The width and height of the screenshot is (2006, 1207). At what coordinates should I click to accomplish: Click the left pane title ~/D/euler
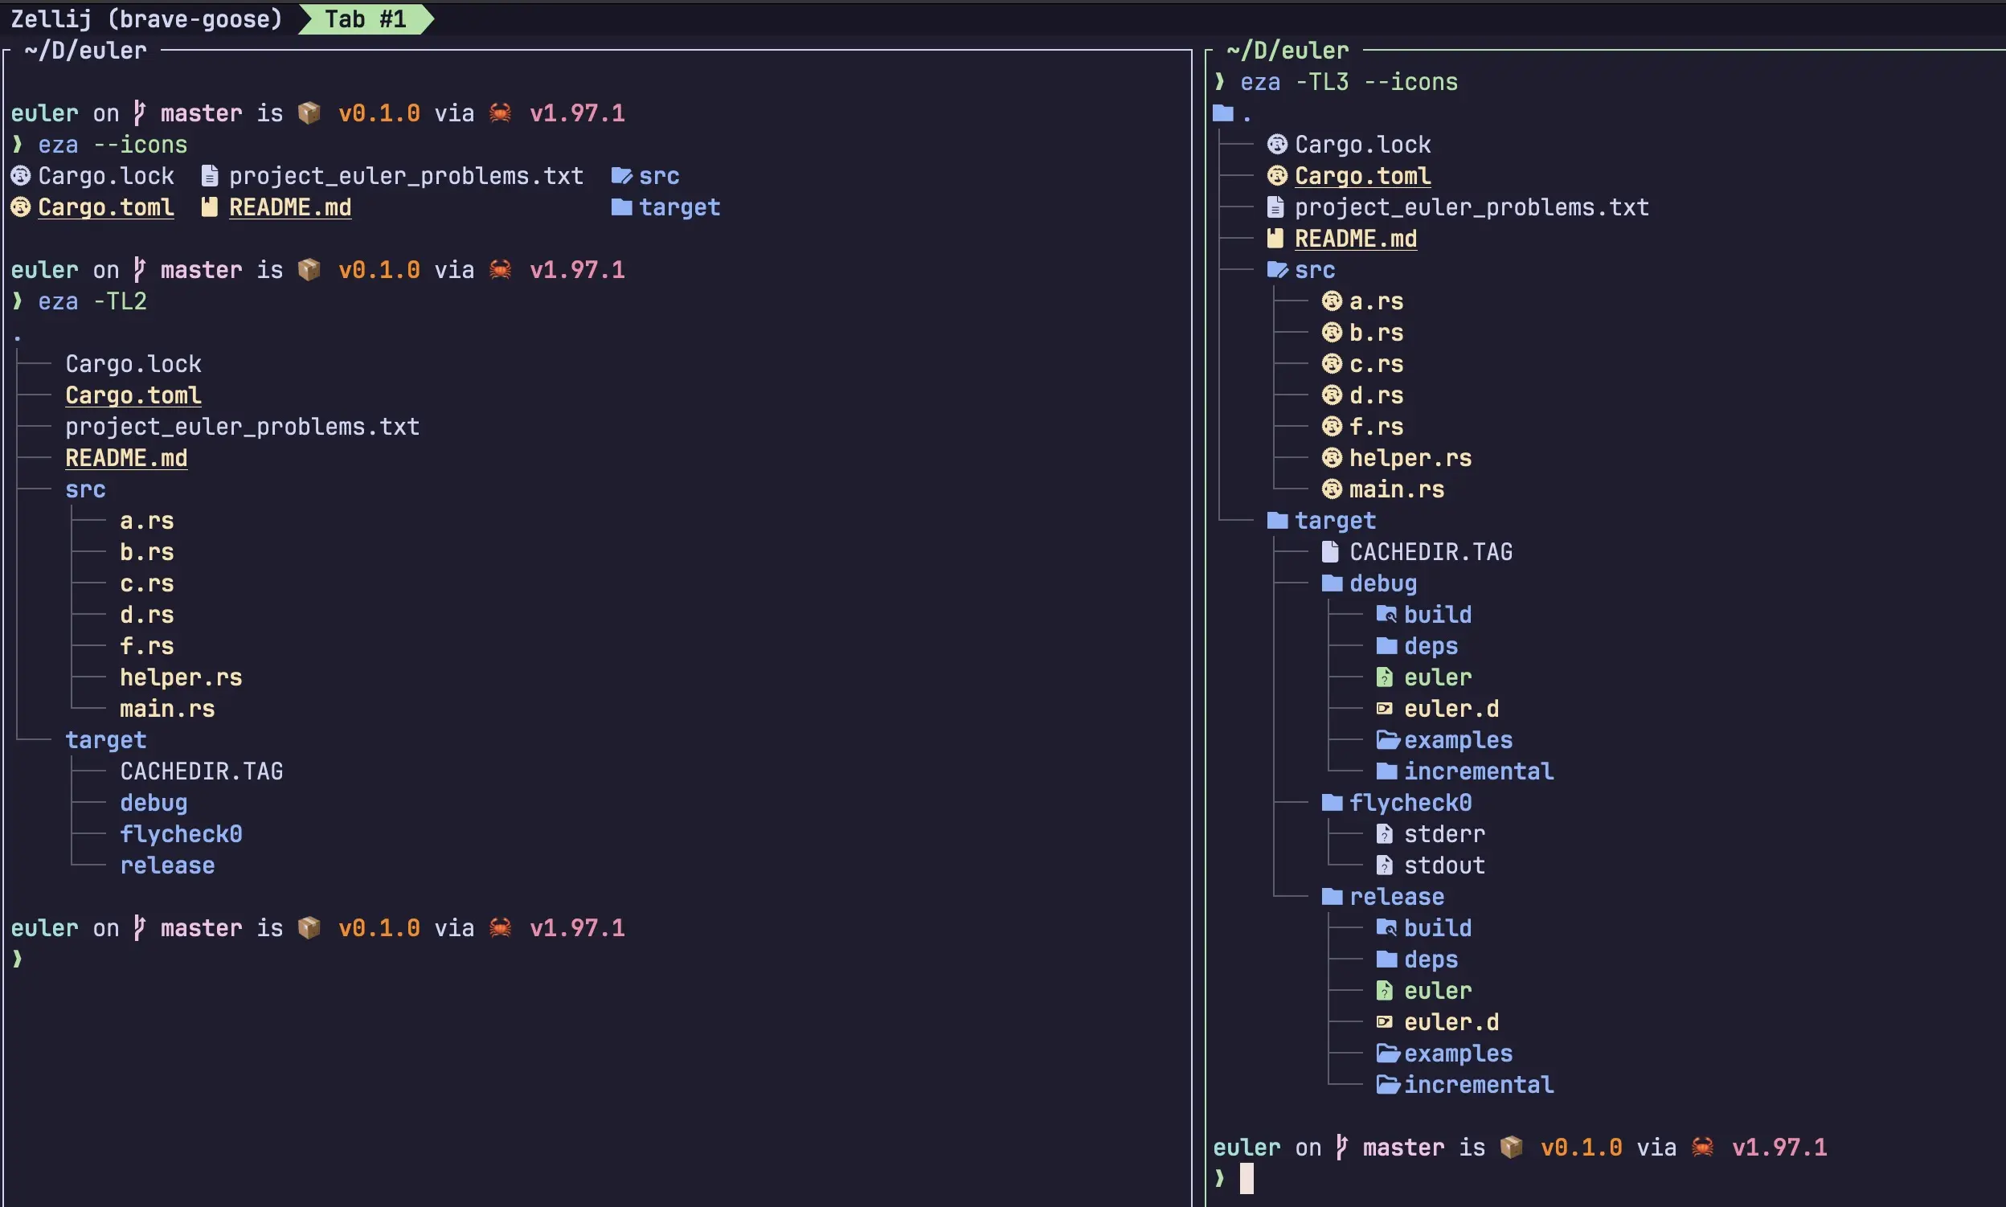pos(85,51)
